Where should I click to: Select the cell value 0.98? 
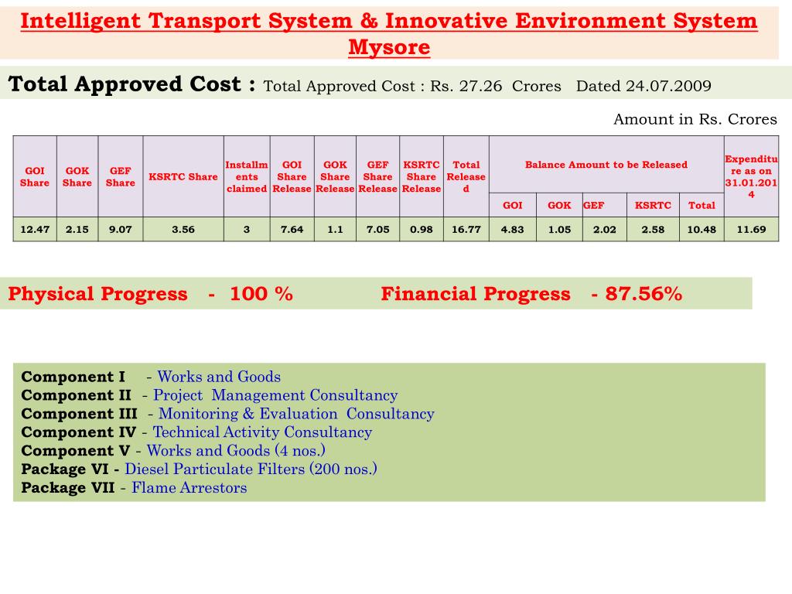pyautogui.click(x=422, y=229)
